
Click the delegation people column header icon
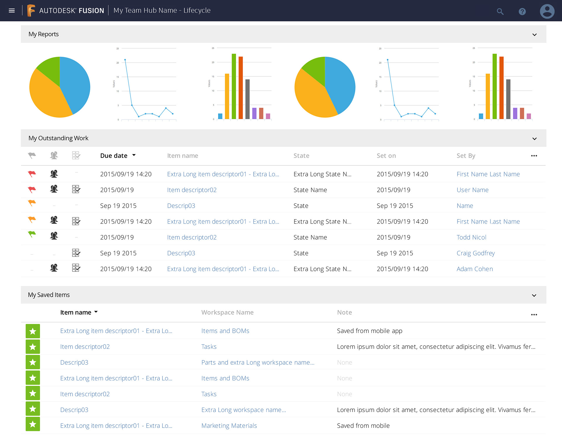pos(54,155)
